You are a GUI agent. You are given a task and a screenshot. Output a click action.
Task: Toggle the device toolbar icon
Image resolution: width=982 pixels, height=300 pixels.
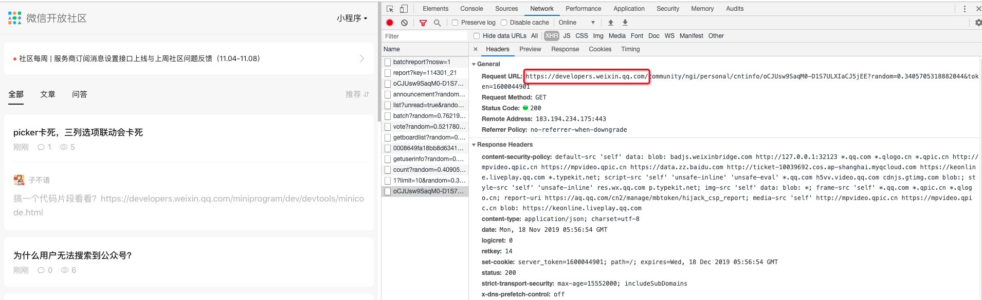(404, 9)
